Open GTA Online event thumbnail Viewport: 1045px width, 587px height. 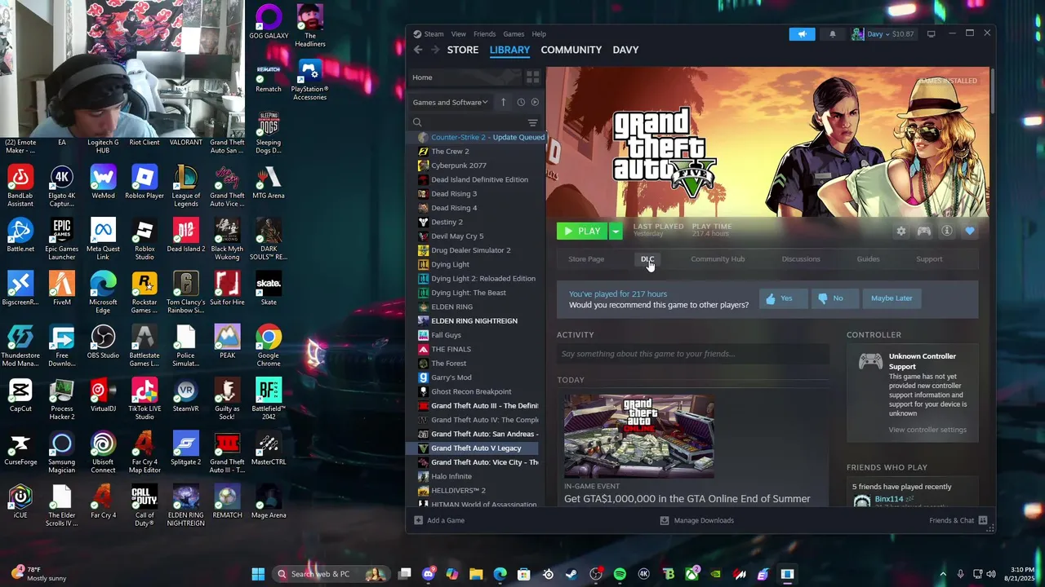pos(639,436)
